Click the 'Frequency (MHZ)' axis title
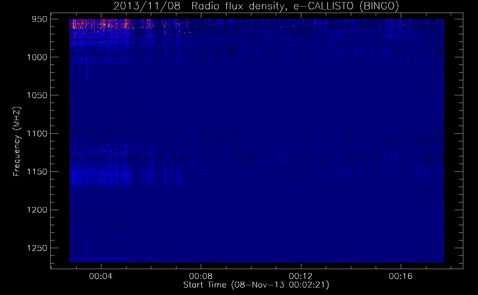 coord(17,142)
